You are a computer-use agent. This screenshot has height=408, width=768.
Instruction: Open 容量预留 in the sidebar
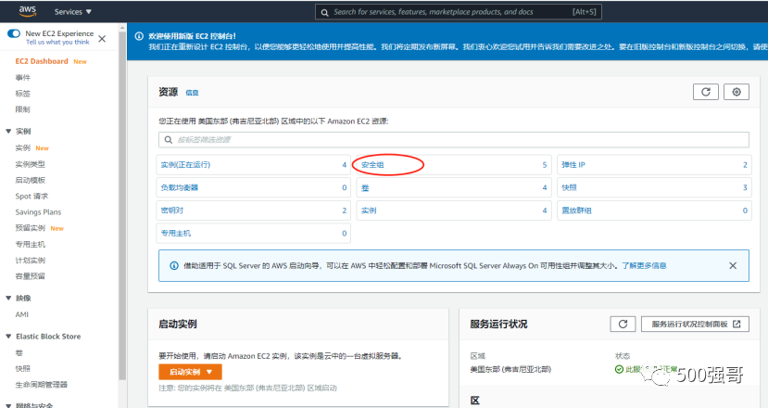tap(30, 276)
